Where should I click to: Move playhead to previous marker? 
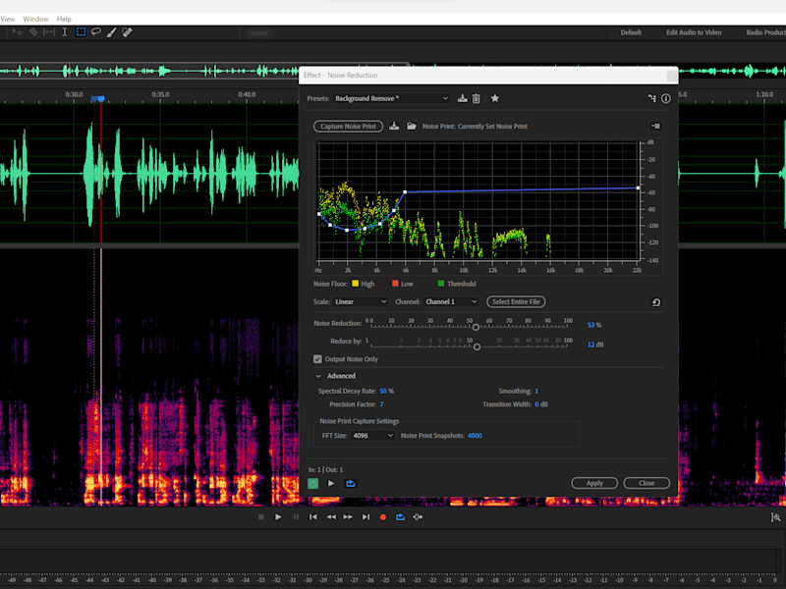(312, 517)
